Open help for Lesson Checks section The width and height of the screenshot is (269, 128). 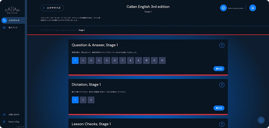click(x=222, y=124)
